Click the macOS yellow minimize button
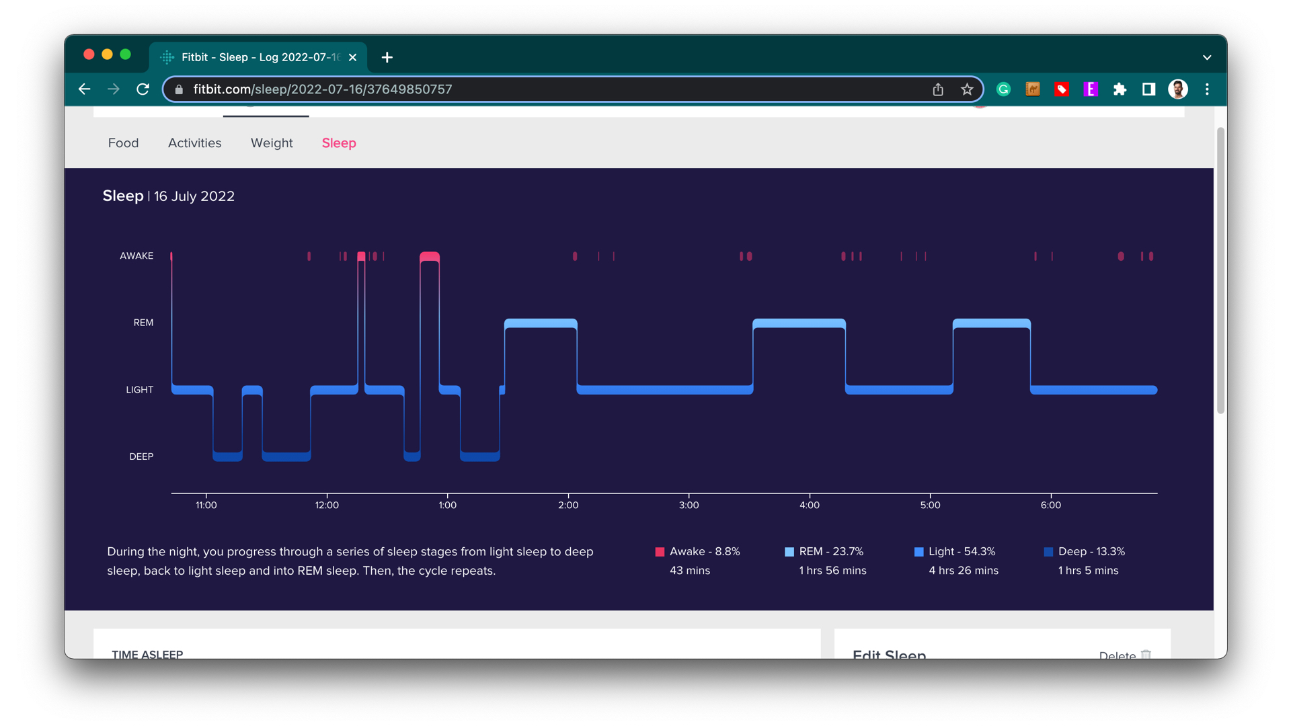Image resolution: width=1291 pixels, height=726 pixels. coord(107,54)
